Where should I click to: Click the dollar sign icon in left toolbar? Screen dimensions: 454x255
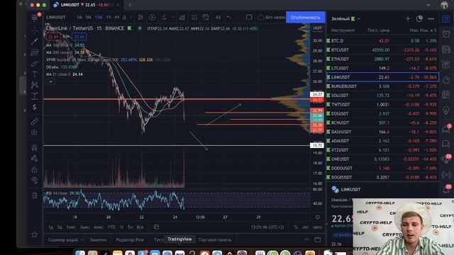click(x=35, y=107)
